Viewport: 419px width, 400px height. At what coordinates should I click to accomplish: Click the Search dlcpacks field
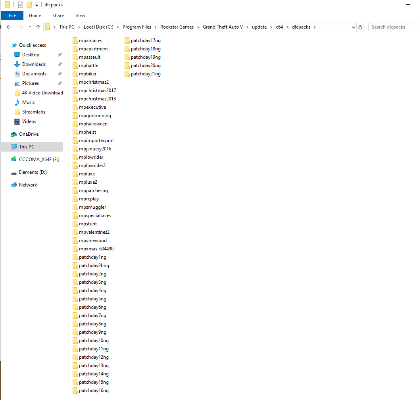click(393, 27)
